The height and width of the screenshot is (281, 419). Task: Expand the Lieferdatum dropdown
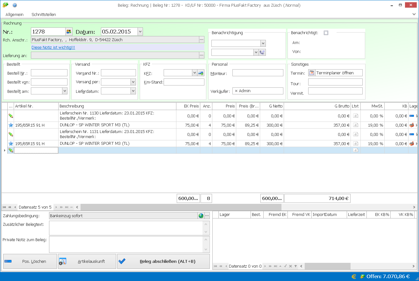click(133, 91)
